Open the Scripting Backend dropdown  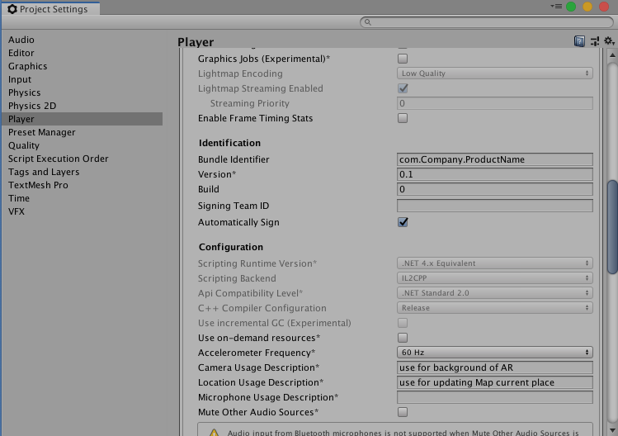pos(495,278)
